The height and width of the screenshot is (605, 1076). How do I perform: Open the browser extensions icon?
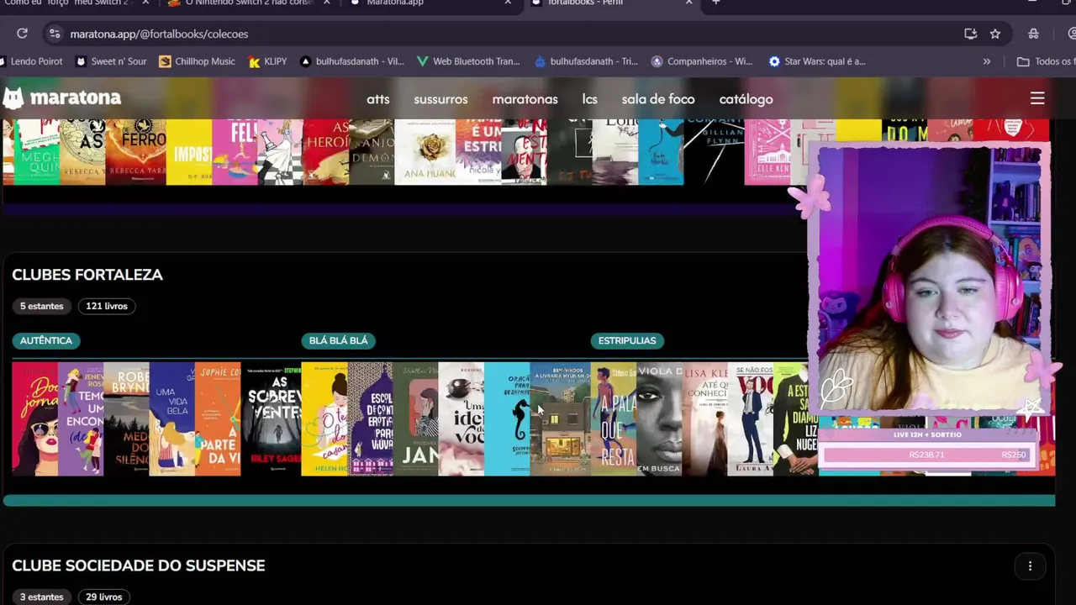pyautogui.click(x=1033, y=34)
